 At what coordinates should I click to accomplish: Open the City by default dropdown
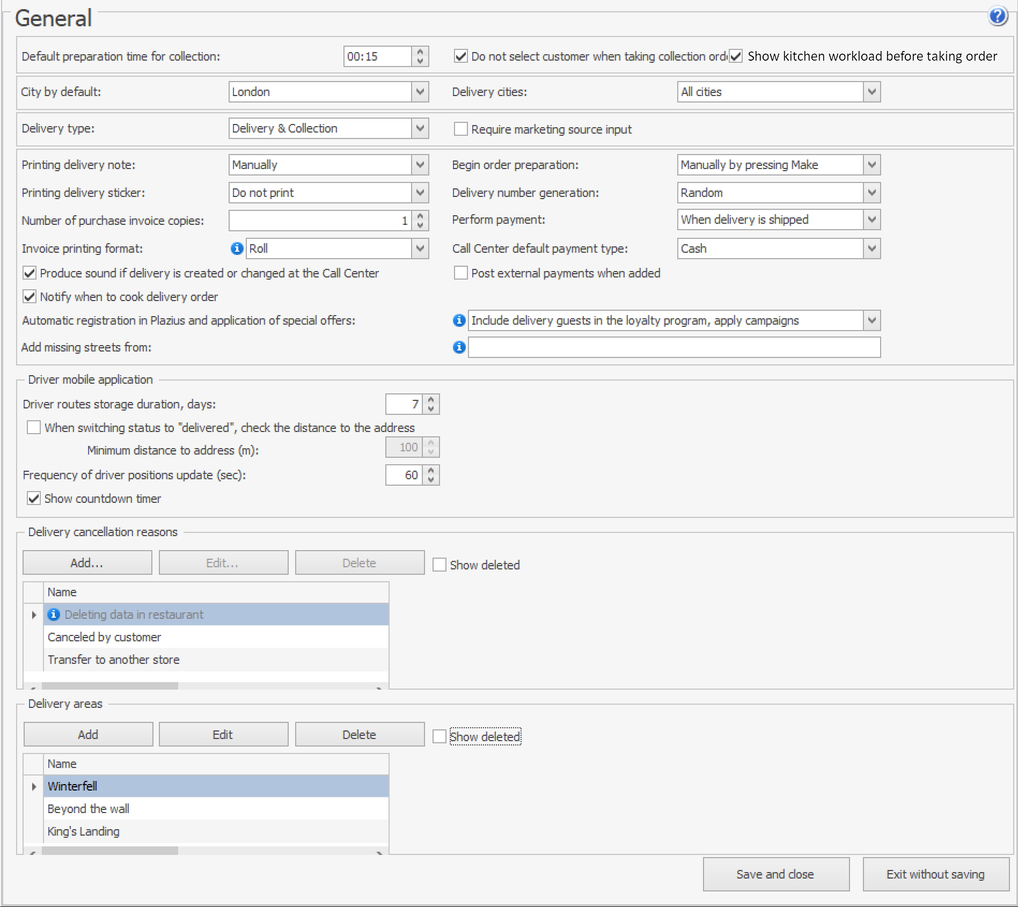pyautogui.click(x=420, y=92)
